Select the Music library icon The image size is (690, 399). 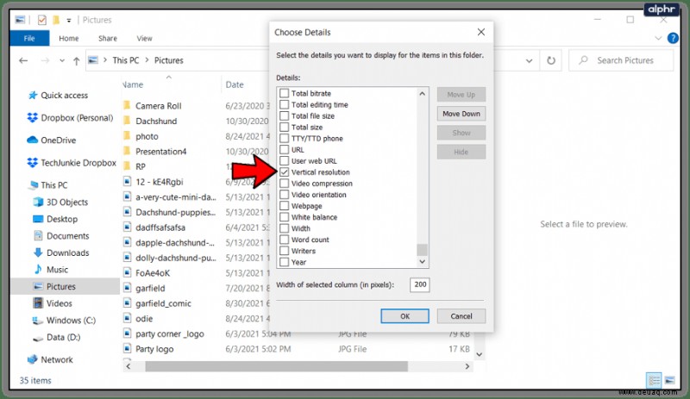tap(38, 269)
